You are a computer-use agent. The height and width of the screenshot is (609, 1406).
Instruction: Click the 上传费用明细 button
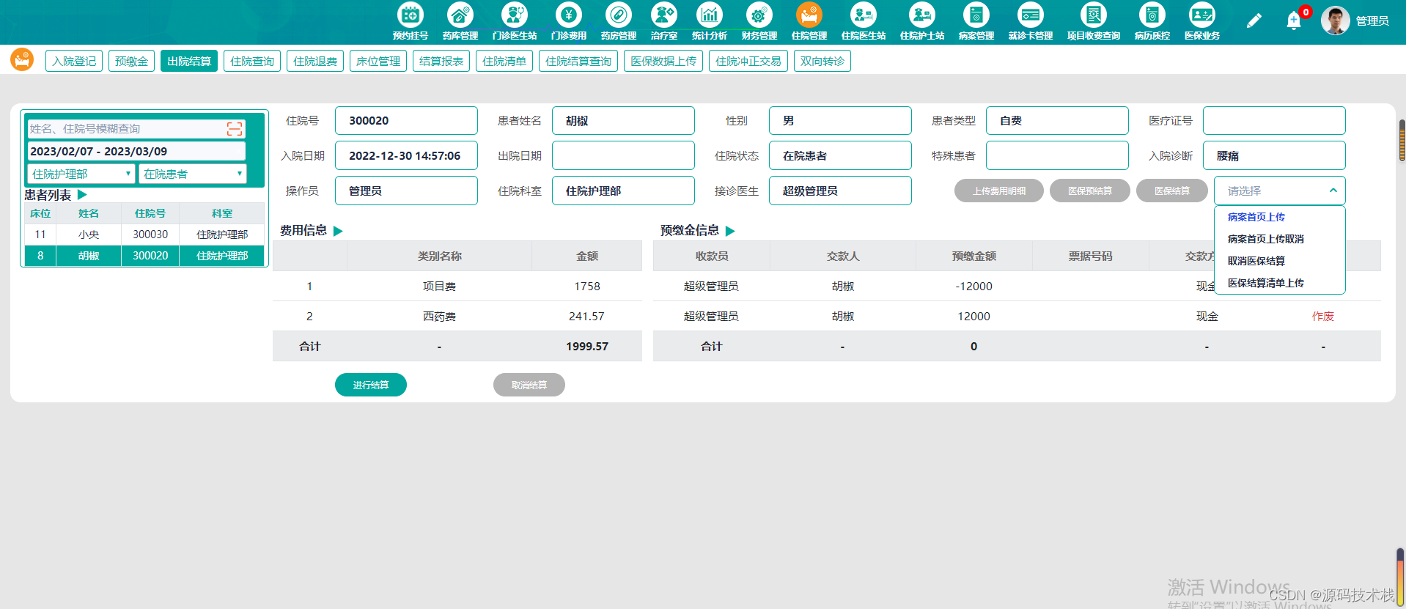999,191
